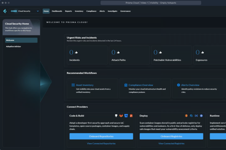Click the GitLab icon in Code & Build
The image size is (226, 150).
click(x=121, y=116)
